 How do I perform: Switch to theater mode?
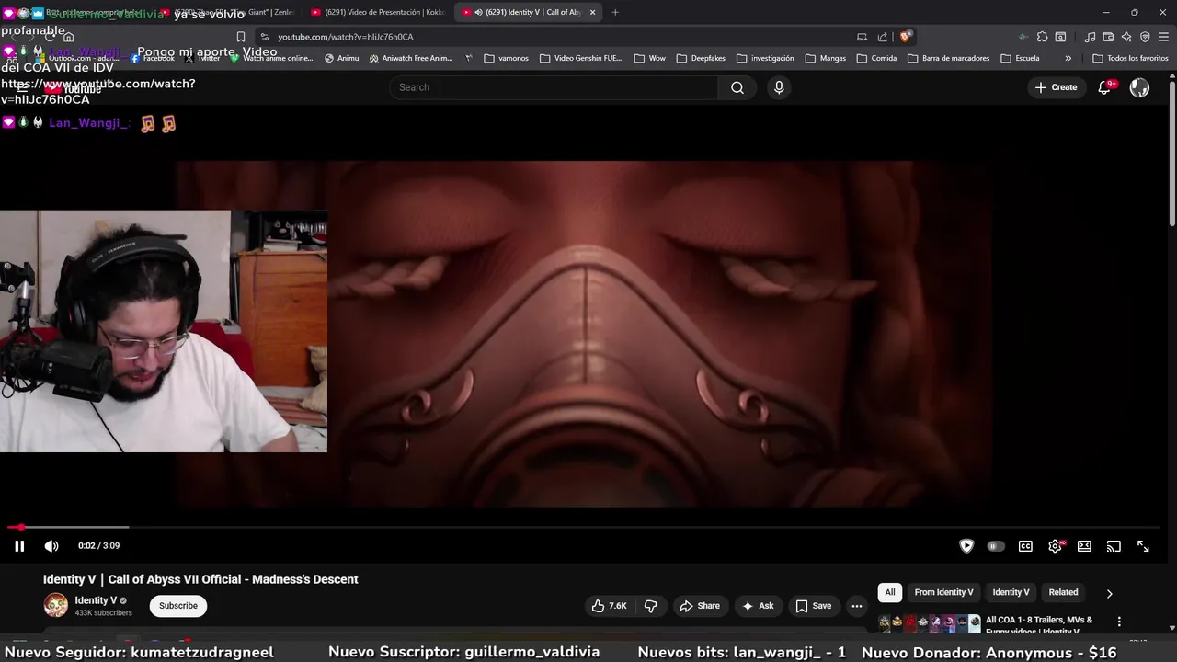pyautogui.click(x=1084, y=546)
